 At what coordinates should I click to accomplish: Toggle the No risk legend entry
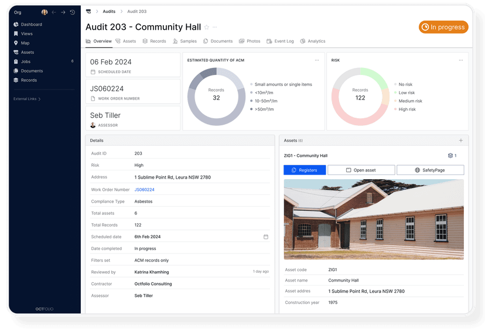[x=403, y=84]
